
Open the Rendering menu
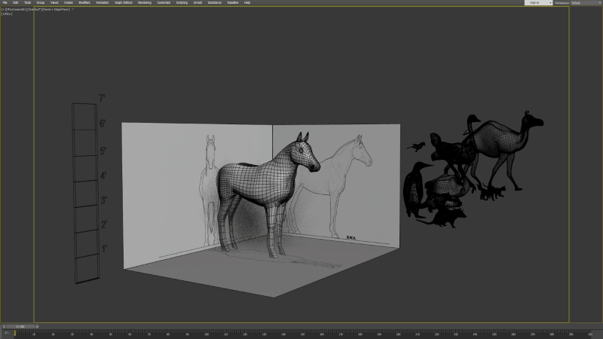[x=144, y=3]
